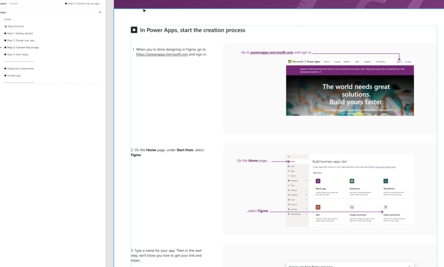The height and width of the screenshot is (267, 444).
Task: Click the Microsoft logo in the header
Action: coord(290,62)
